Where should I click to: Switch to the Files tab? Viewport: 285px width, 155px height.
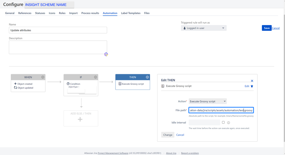(x=147, y=13)
